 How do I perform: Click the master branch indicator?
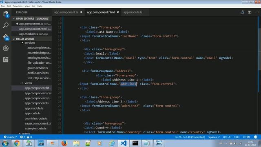pos(10,137)
